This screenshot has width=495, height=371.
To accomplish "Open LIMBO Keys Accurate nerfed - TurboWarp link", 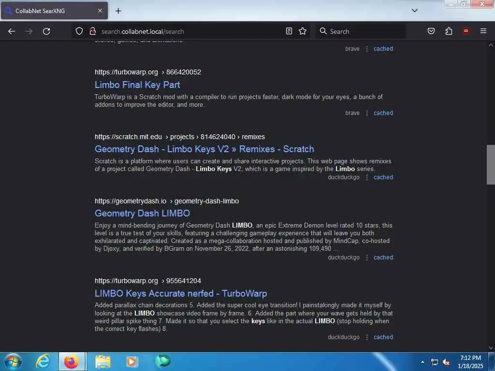I will pyautogui.click(x=181, y=293).
